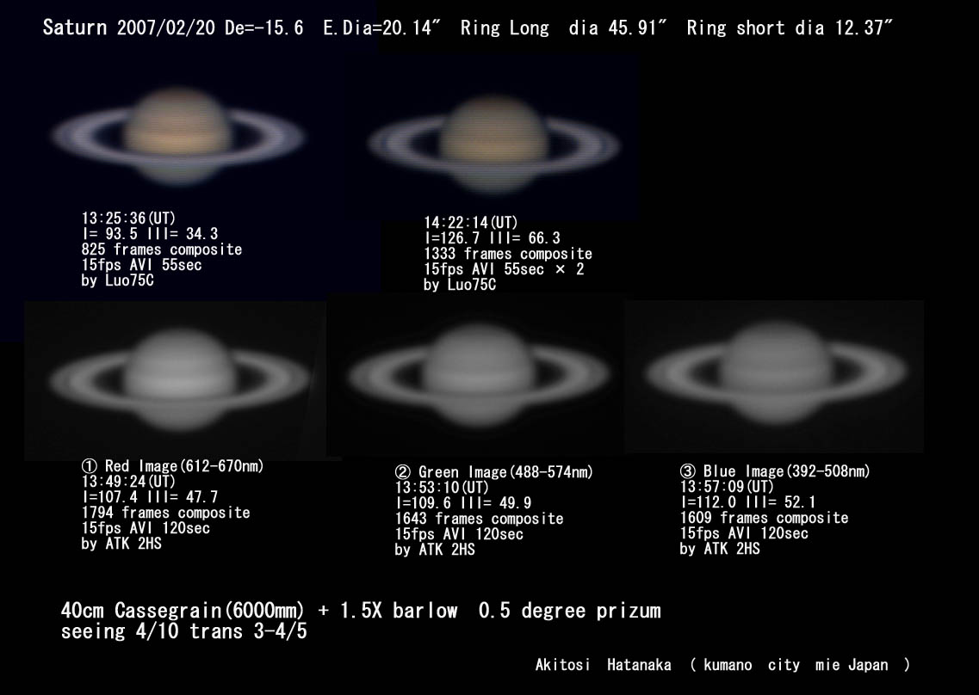
Task: Click 'by Luo75C' under 14:22:14 image
Action: [x=460, y=285]
